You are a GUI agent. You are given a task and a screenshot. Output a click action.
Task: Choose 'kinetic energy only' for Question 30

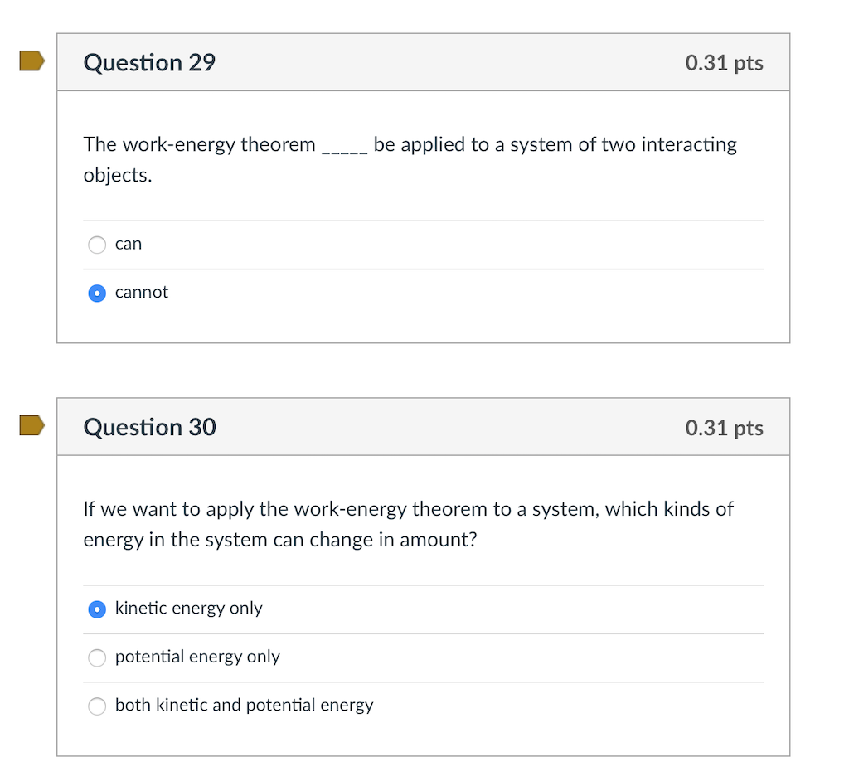(x=97, y=609)
